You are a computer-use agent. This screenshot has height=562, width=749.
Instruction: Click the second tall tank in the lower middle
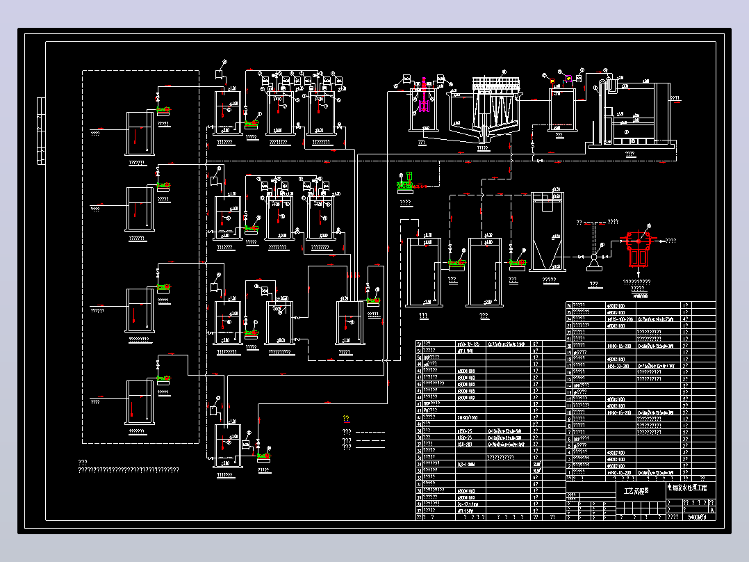point(484,273)
